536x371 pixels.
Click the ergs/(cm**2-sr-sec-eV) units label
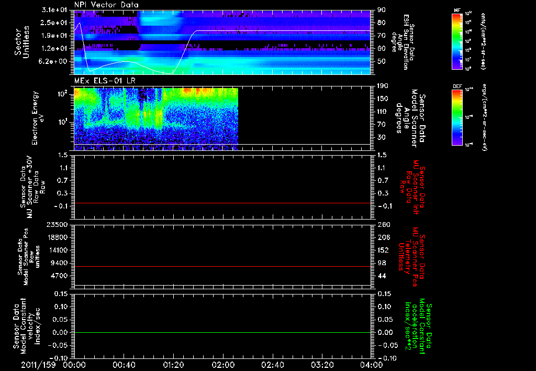click(x=484, y=117)
